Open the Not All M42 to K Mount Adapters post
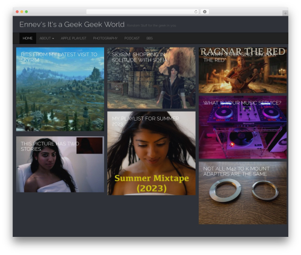The height and width of the screenshot is (255, 301). point(243,193)
